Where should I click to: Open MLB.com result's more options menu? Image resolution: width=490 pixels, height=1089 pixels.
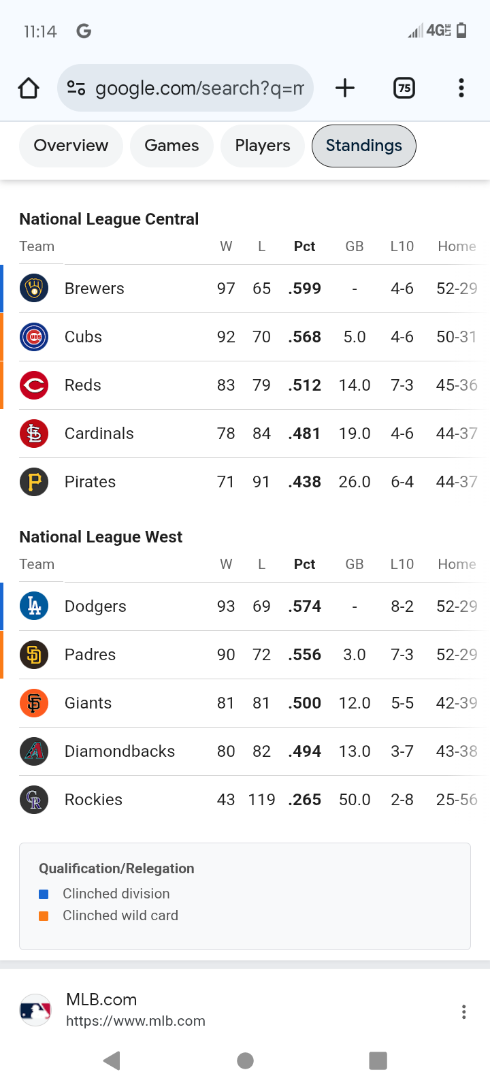tap(463, 1012)
